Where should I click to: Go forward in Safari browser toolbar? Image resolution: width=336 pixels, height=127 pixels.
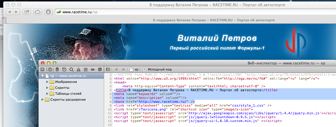17,12
